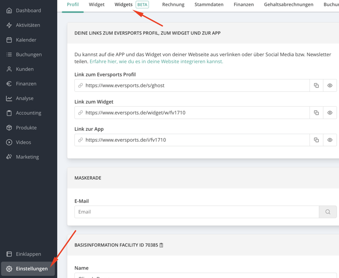Click the Accounting sidebar label
This screenshot has height=278, width=339.
click(29, 113)
